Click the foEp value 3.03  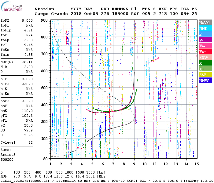[x=28, y=40]
